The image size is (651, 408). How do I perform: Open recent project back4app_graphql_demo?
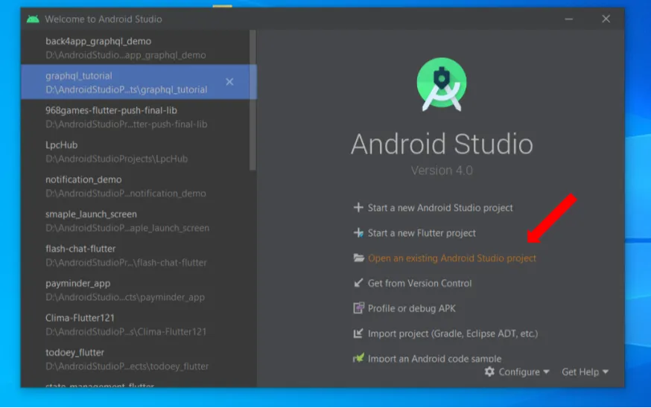click(x=136, y=48)
